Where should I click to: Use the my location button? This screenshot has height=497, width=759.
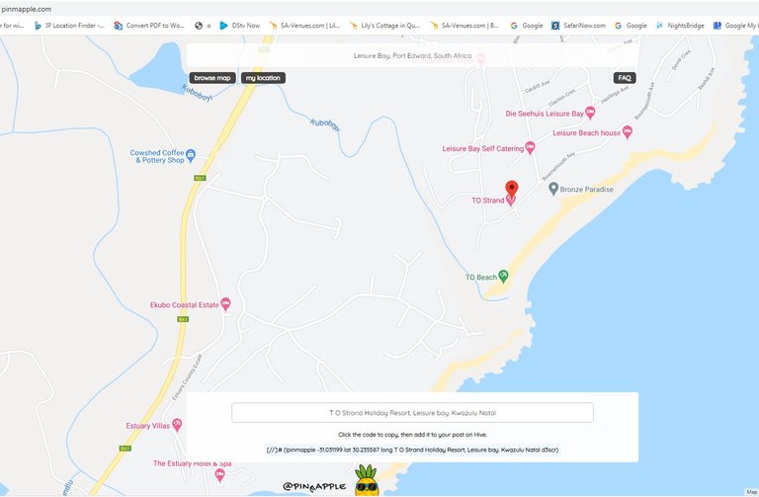[x=263, y=78]
